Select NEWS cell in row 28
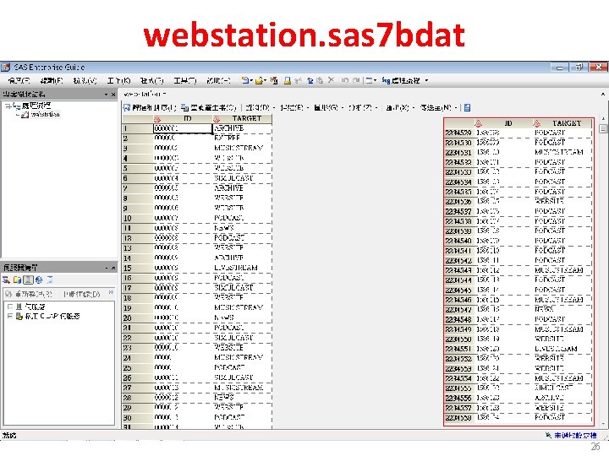This screenshot has height=456, width=609. click(242, 397)
